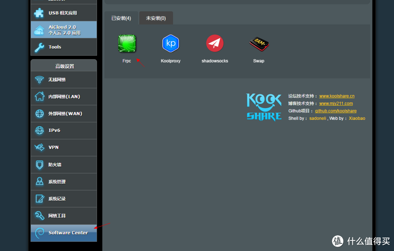The width and height of the screenshot is (394, 251).
Task: Select the Software Center menu item
Action: pyautogui.click(x=64, y=233)
